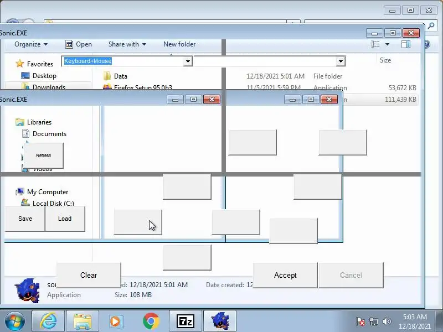Open the Windows Start menu
The height and width of the screenshot is (332, 443).
tap(15, 321)
